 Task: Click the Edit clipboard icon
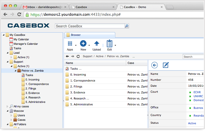coord(109,44)
